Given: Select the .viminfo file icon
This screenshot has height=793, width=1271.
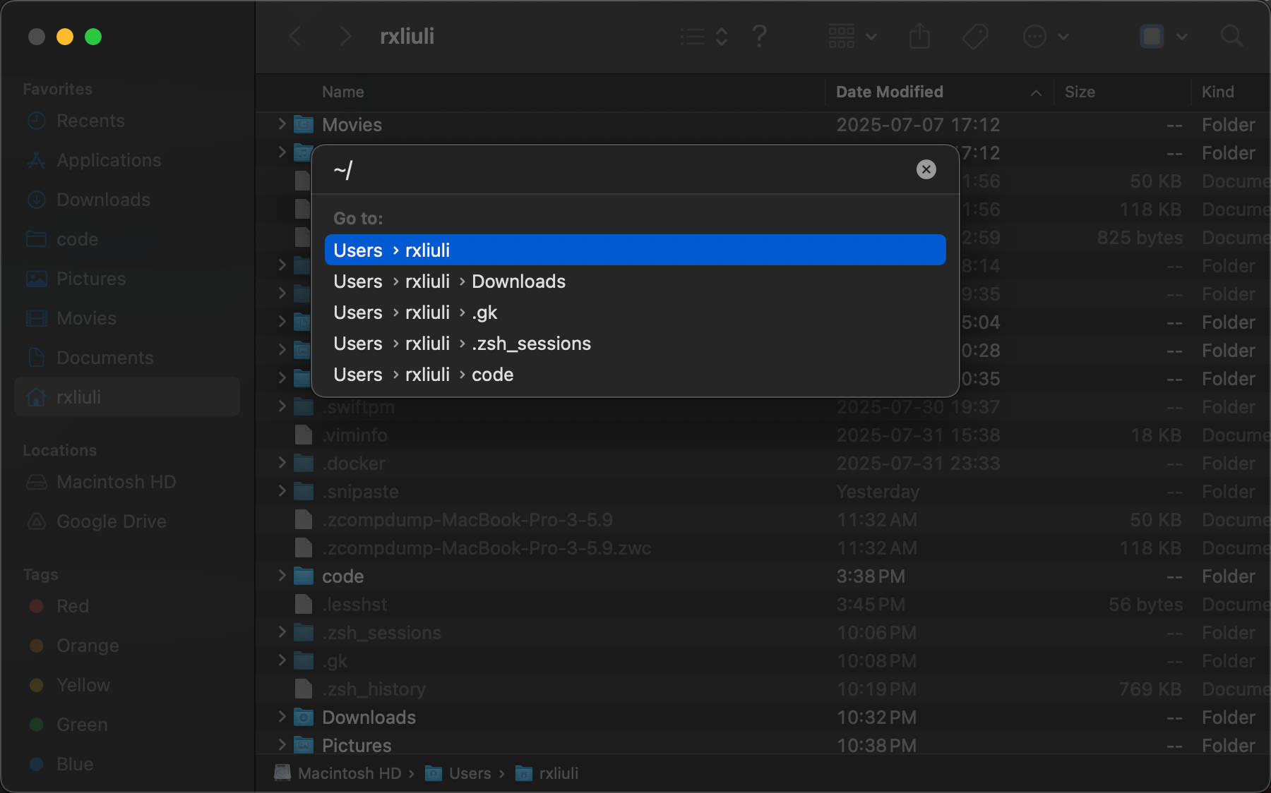Looking at the screenshot, I should [x=304, y=435].
